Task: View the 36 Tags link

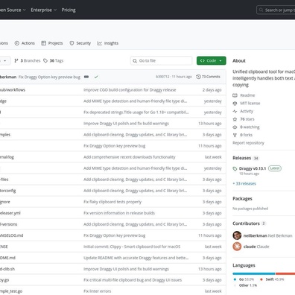Action: point(54,60)
